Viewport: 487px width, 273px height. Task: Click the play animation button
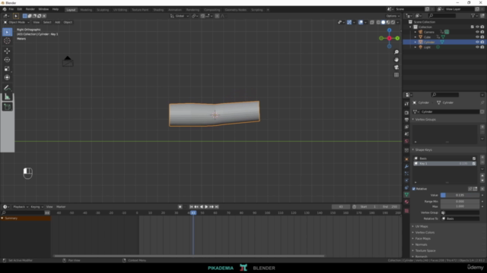[206, 207]
